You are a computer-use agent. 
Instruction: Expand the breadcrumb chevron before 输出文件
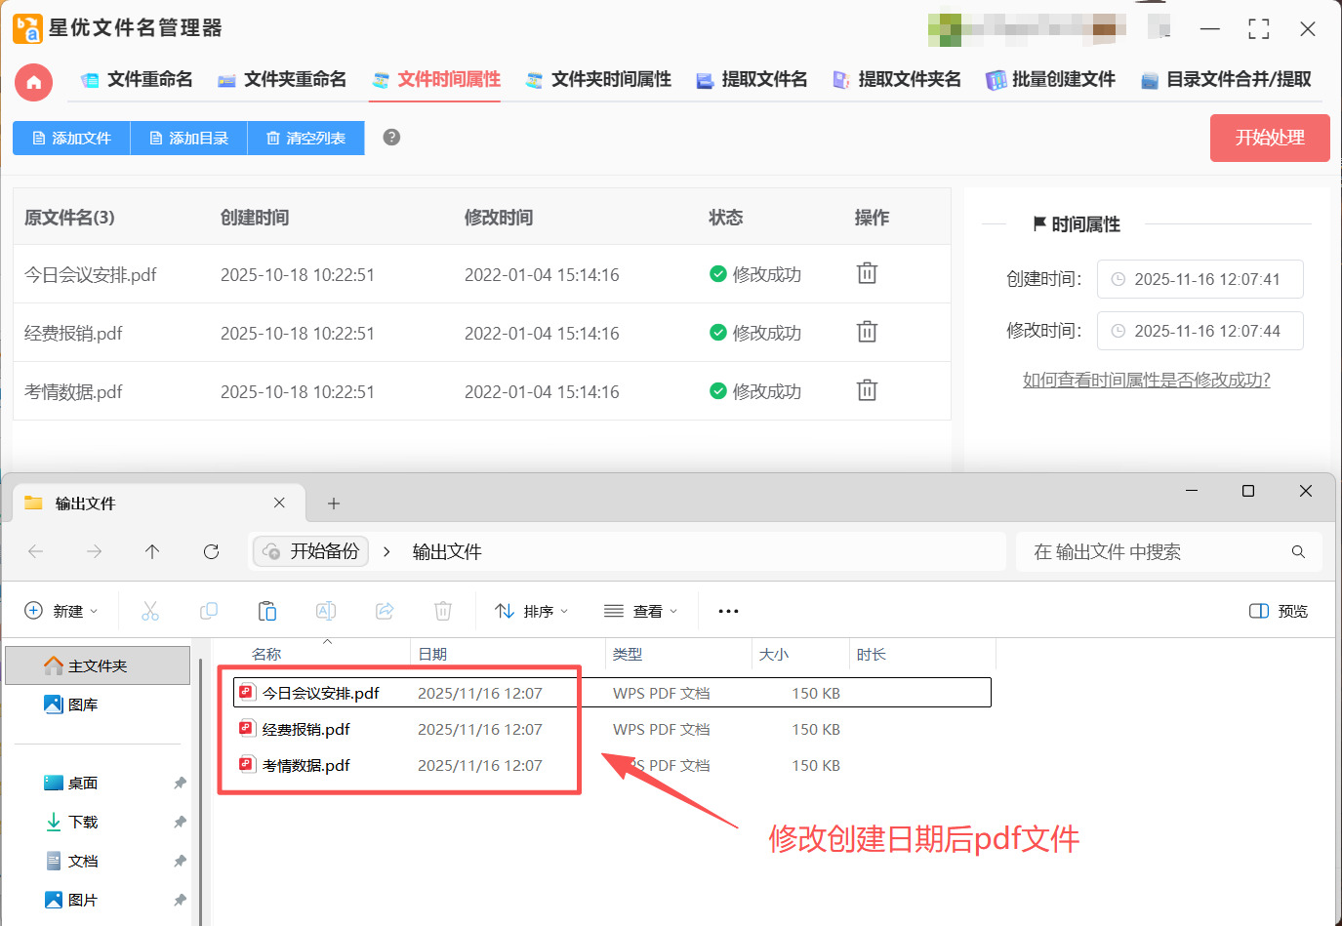[x=386, y=551]
